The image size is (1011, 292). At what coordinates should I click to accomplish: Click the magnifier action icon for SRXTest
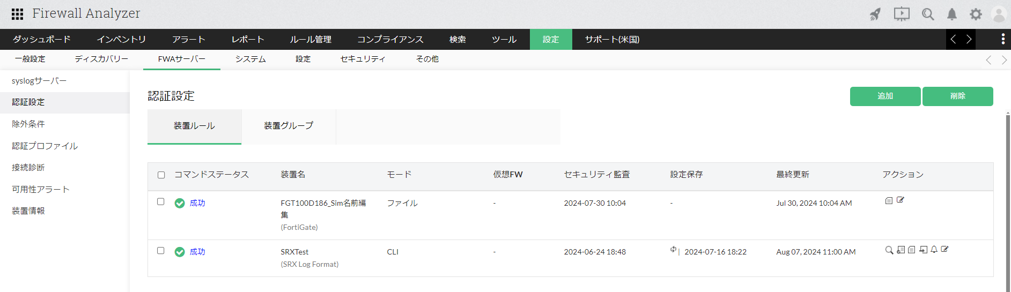pyautogui.click(x=889, y=250)
